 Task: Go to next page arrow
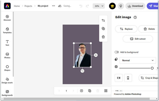tap(73, 91)
